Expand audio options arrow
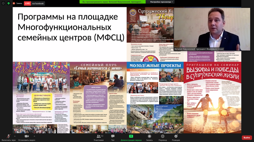Image resolution: width=254 pixels, height=142 pixels. (15, 136)
